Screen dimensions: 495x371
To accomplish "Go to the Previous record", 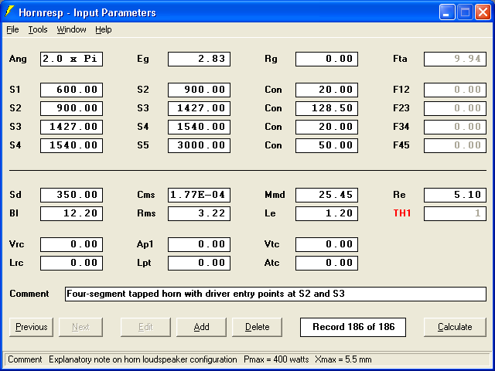I will click(31, 327).
